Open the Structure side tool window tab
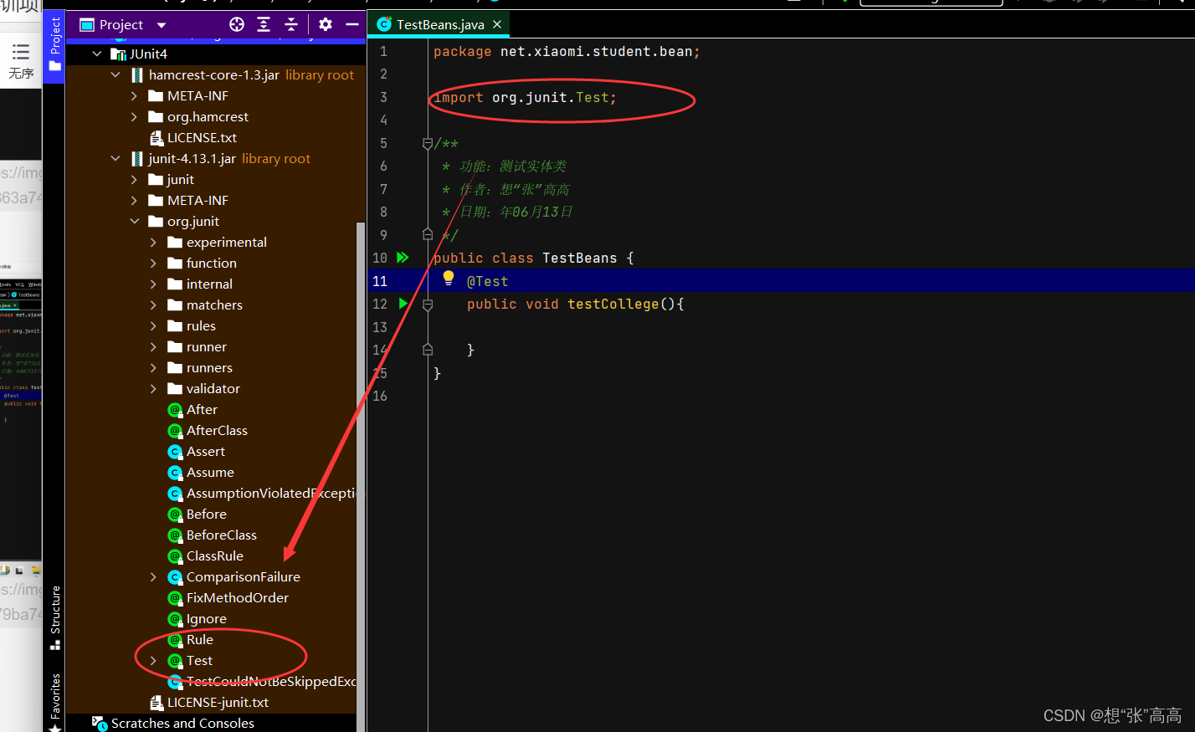Image resolution: width=1195 pixels, height=732 pixels. pyautogui.click(x=55, y=617)
